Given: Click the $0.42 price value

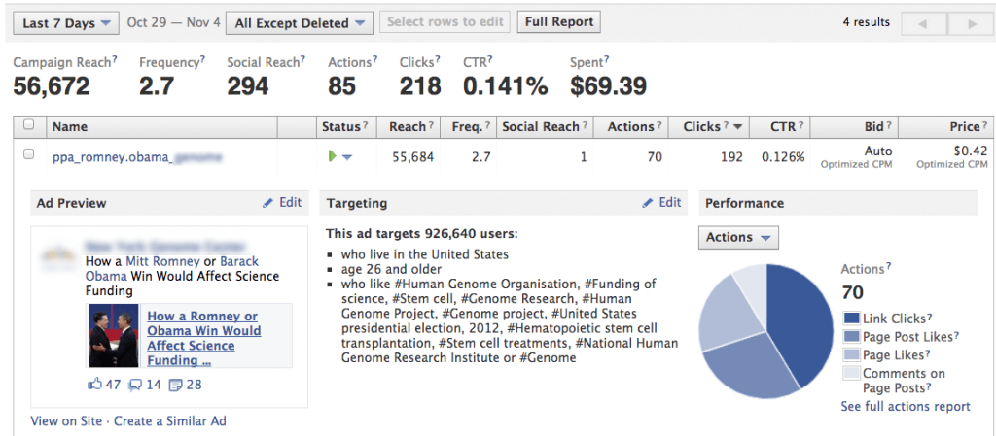Looking at the screenshot, I should [x=971, y=151].
